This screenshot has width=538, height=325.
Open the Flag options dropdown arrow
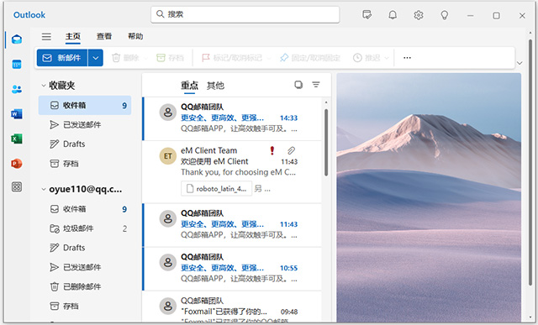269,58
